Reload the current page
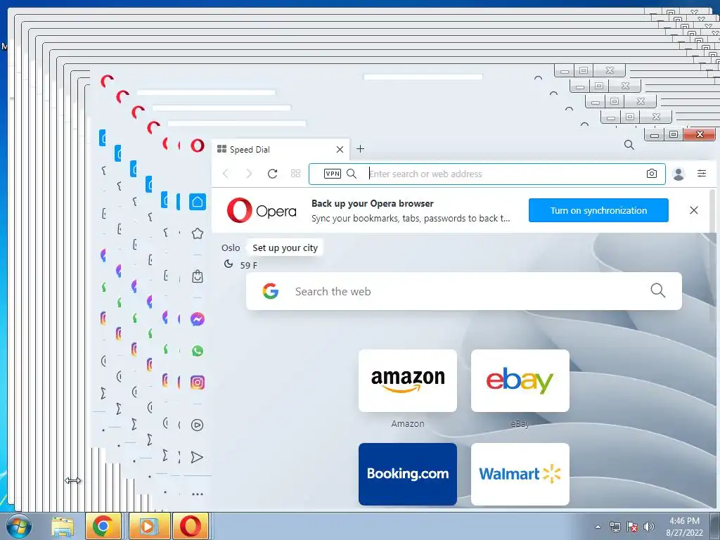 [272, 174]
